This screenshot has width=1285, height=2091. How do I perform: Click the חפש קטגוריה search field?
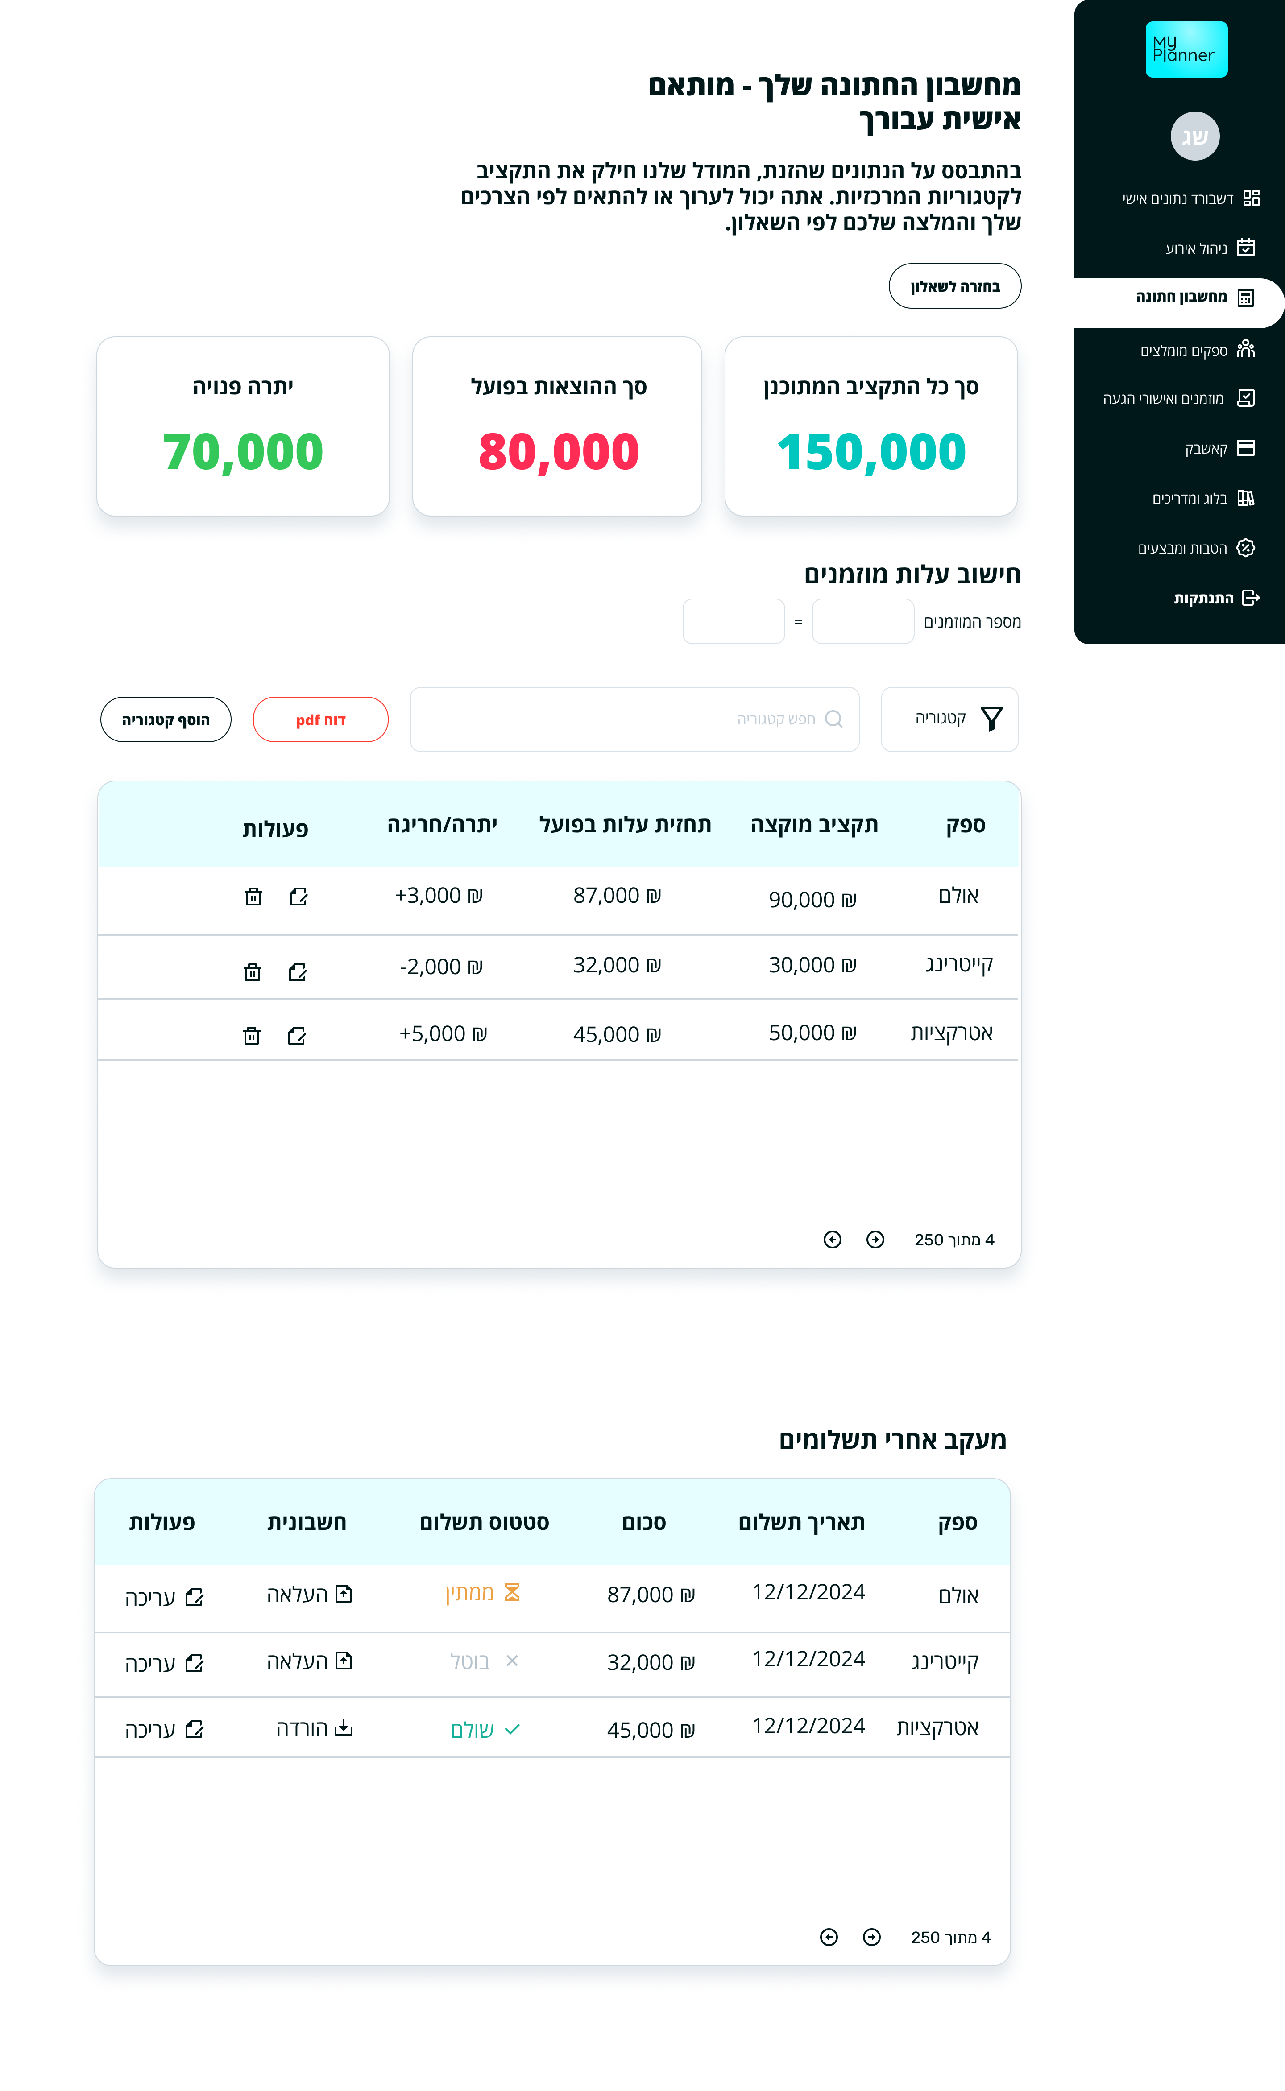click(x=634, y=719)
